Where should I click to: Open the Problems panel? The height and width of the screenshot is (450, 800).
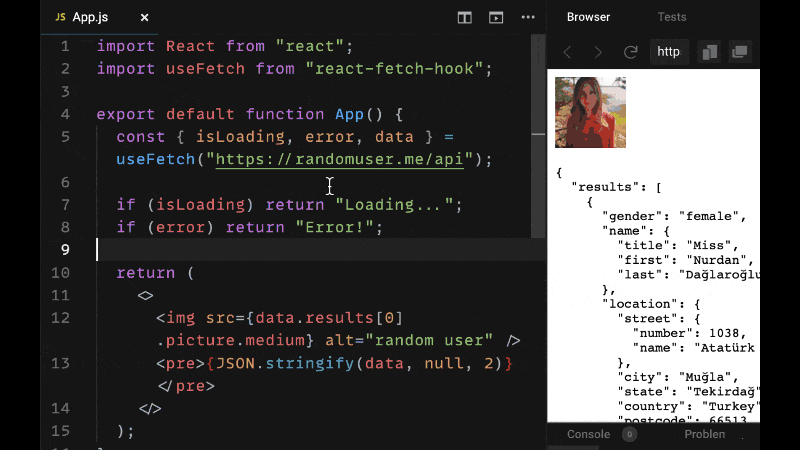click(705, 434)
